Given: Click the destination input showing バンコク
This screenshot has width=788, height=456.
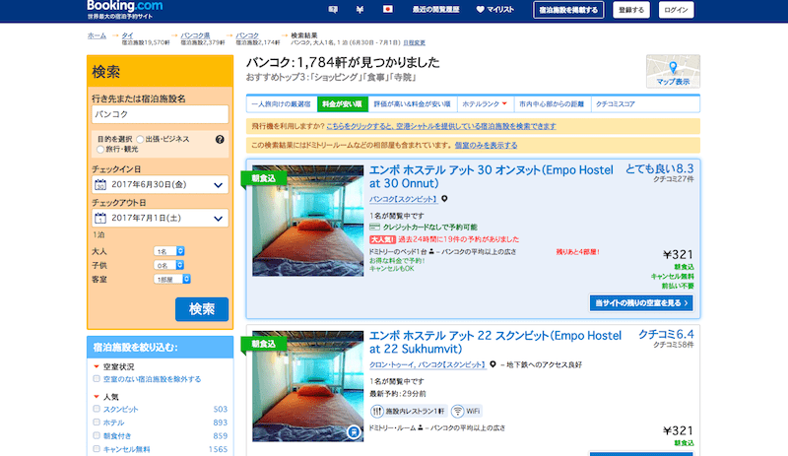Looking at the screenshot, I should [160, 114].
